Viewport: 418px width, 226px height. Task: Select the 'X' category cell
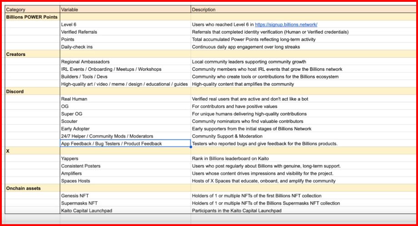[33, 151]
